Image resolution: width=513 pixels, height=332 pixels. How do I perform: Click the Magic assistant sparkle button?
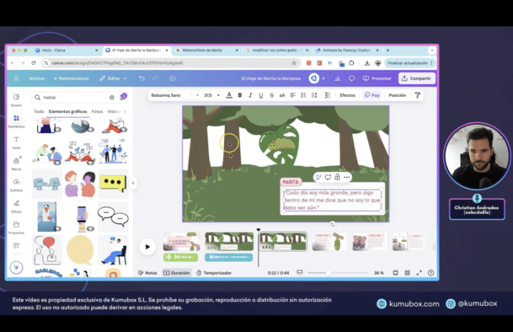(x=17, y=267)
